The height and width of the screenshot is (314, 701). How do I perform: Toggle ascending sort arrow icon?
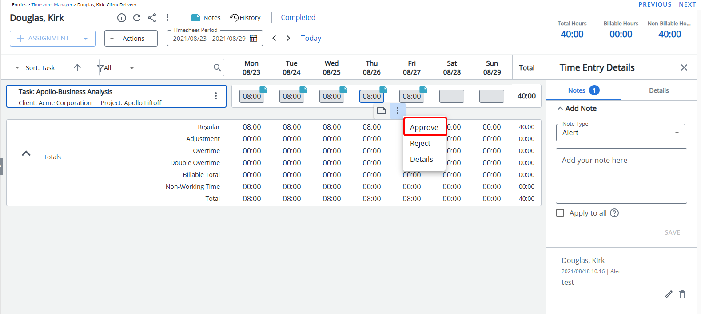tap(77, 67)
